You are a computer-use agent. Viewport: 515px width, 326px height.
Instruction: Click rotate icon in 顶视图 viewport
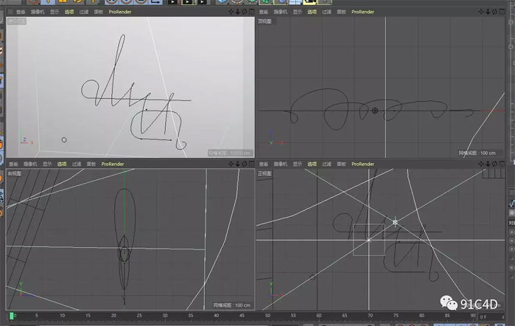click(x=495, y=12)
